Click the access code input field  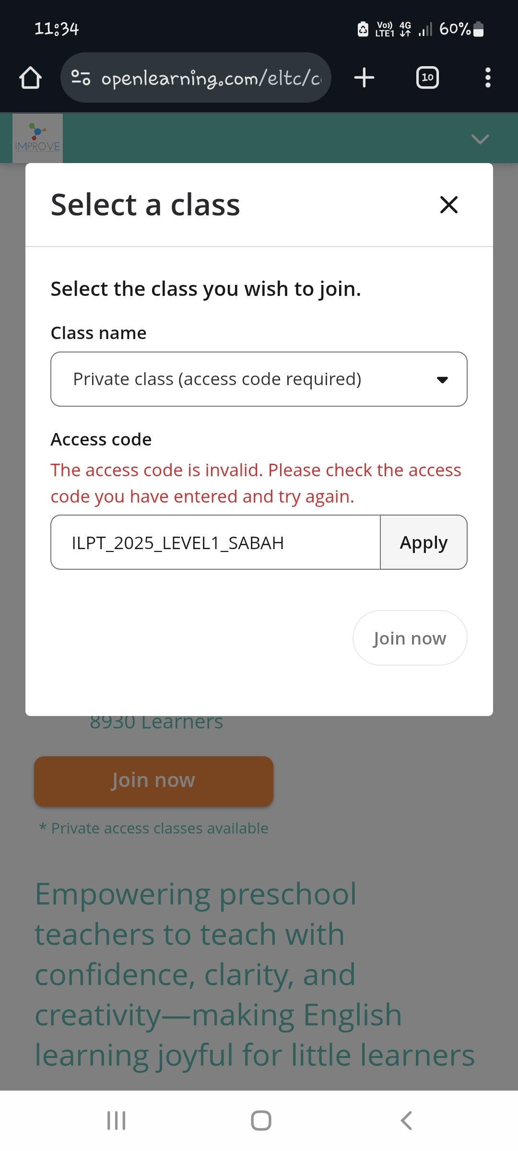pyautogui.click(x=216, y=542)
